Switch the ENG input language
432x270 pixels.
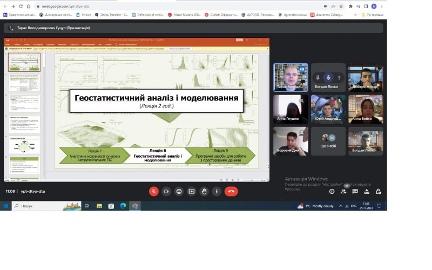click(x=354, y=206)
